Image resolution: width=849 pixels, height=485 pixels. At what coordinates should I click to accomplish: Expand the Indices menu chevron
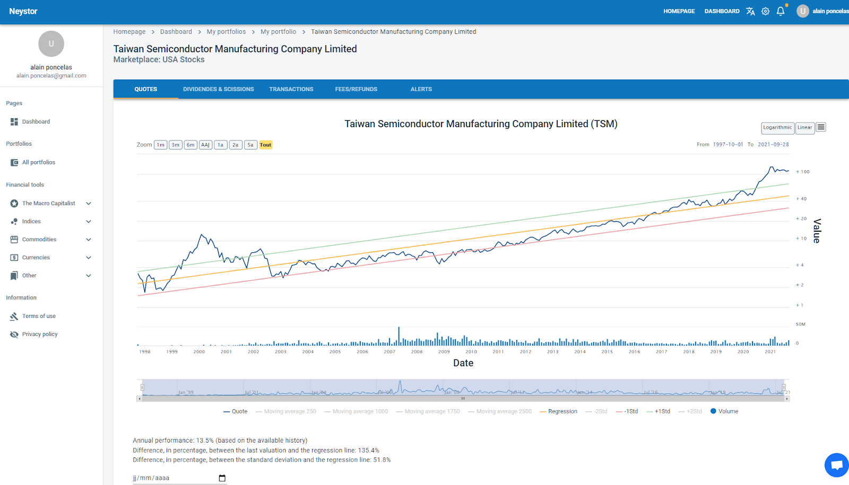coord(89,222)
